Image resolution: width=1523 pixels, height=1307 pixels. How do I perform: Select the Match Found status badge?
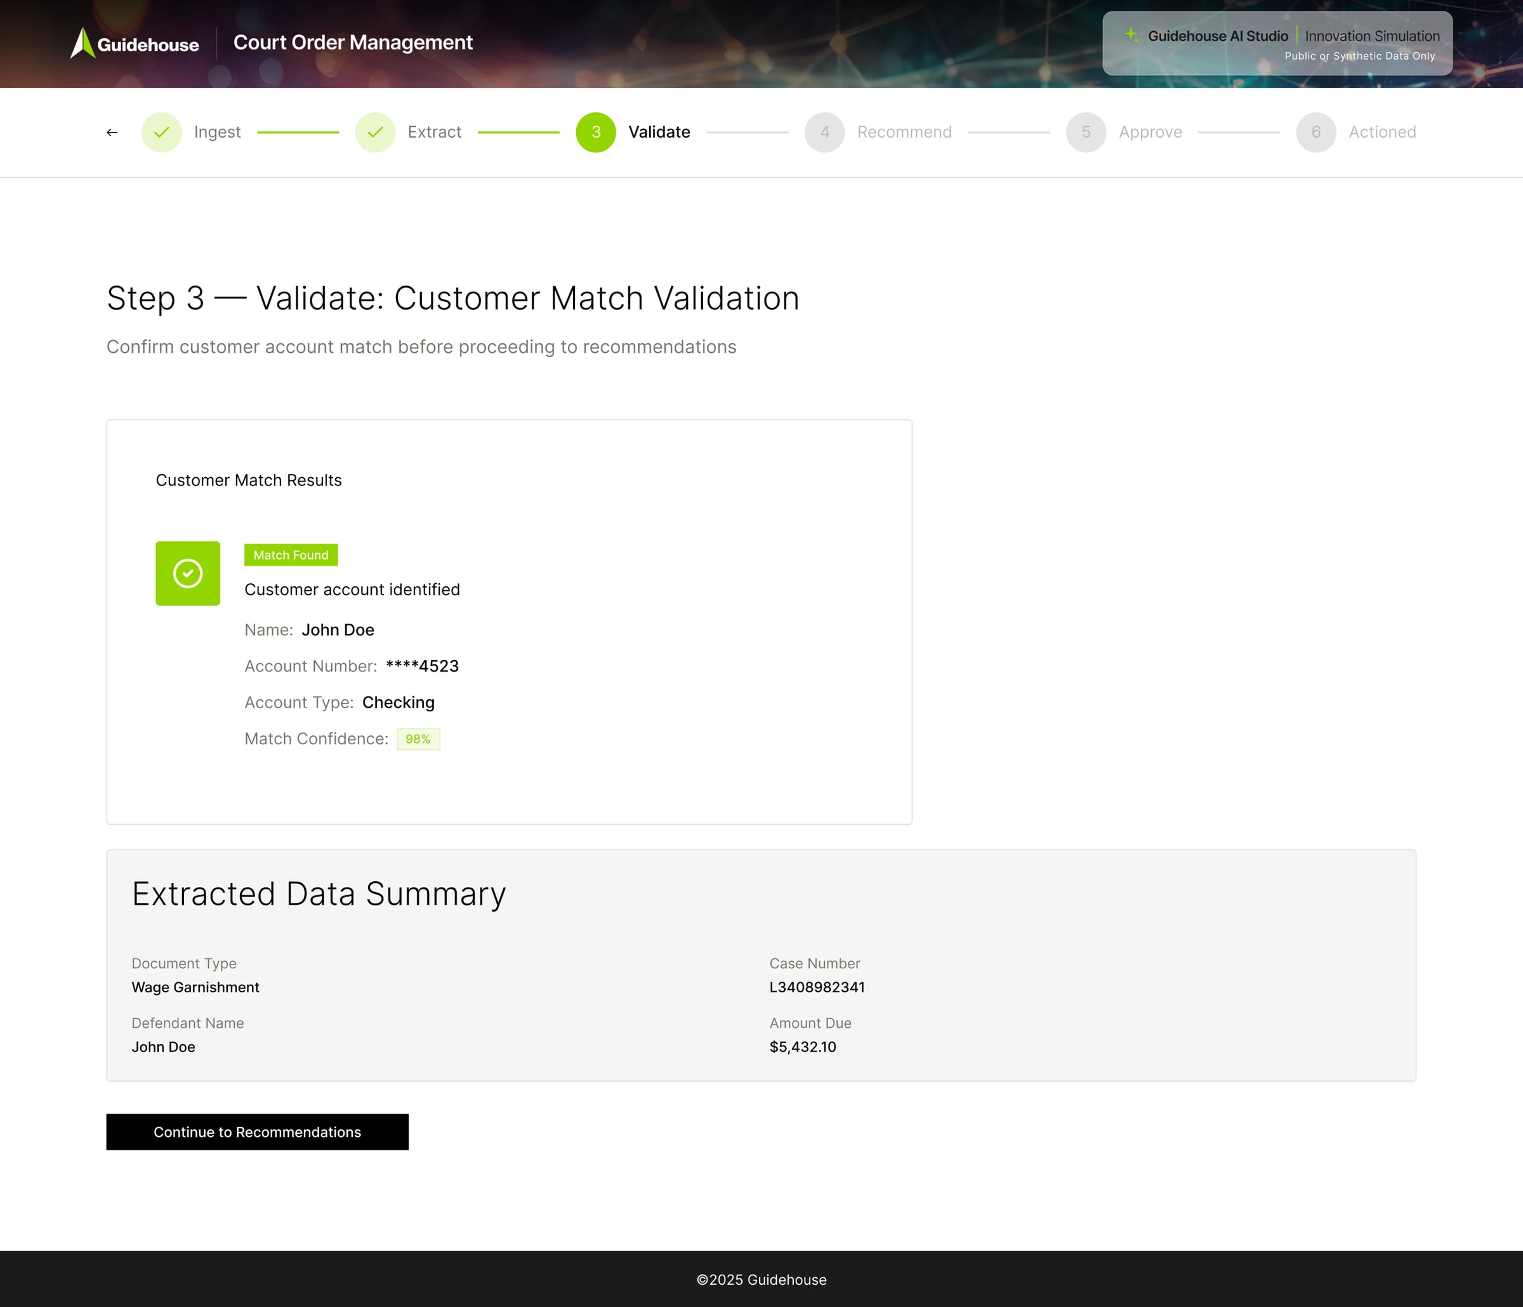coord(291,555)
